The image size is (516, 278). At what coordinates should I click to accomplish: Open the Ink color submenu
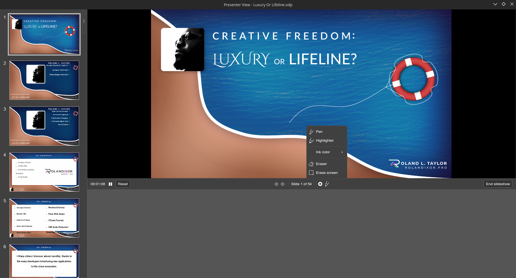pos(323,152)
